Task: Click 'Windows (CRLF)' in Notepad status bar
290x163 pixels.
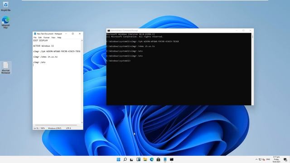Action: click(x=54, y=128)
